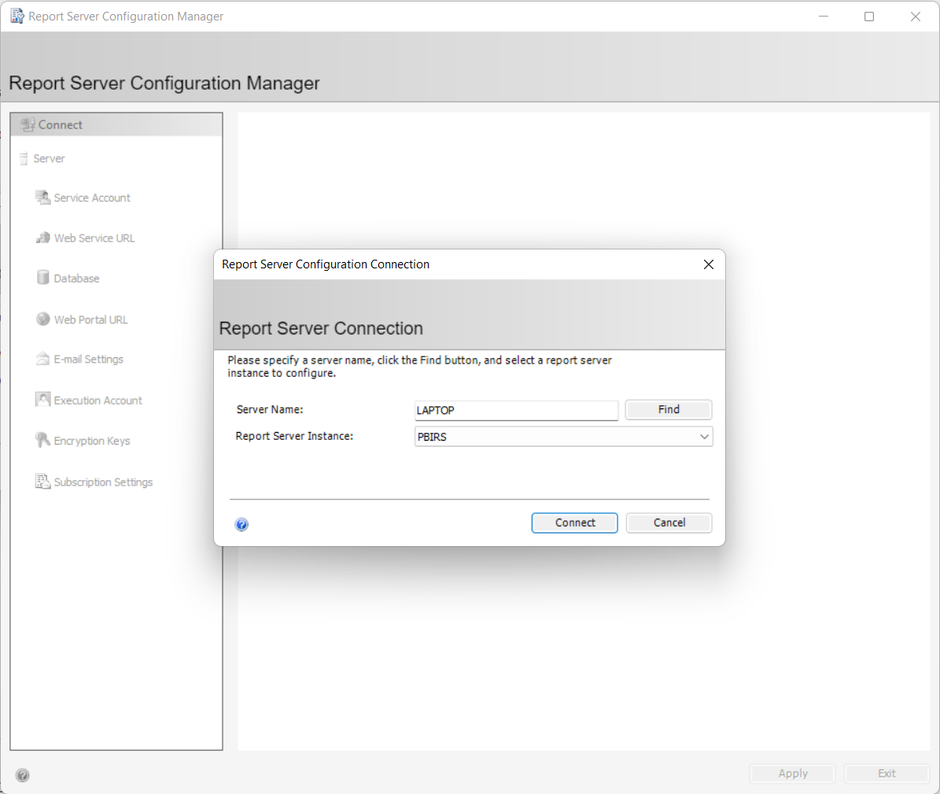Click the help icon in the connection dialog

[x=241, y=524]
